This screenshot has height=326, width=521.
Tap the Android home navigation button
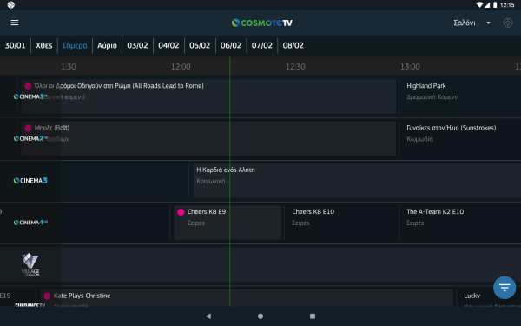[260, 316]
